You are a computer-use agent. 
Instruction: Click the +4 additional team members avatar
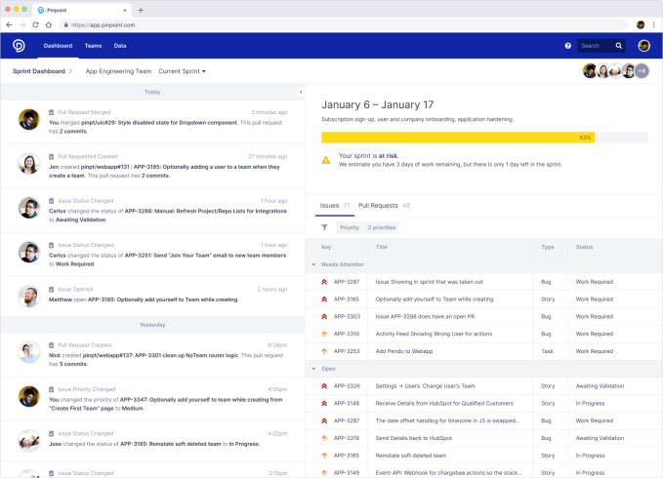642,71
